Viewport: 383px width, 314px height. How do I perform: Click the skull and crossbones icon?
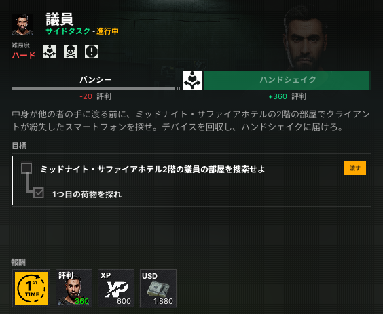[x=71, y=52]
